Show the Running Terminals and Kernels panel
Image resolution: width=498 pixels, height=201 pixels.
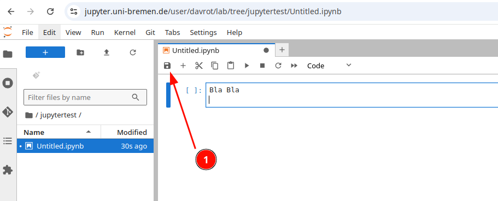coord(8,83)
